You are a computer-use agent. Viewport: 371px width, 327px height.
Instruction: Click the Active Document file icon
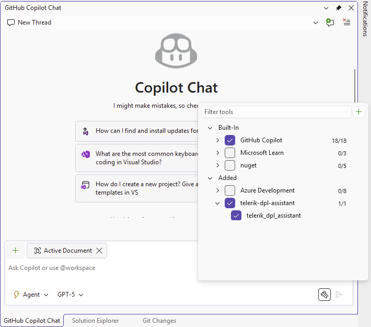click(38, 251)
